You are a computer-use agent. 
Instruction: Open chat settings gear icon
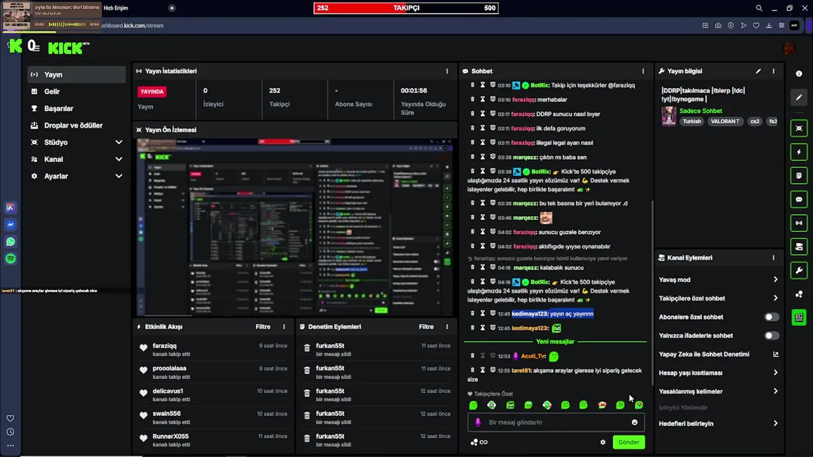point(603,442)
